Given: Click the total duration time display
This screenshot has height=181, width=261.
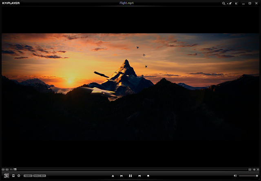Looking at the screenshot, I should [254, 170].
